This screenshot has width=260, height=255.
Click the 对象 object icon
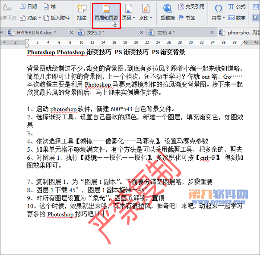tap(23, 18)
